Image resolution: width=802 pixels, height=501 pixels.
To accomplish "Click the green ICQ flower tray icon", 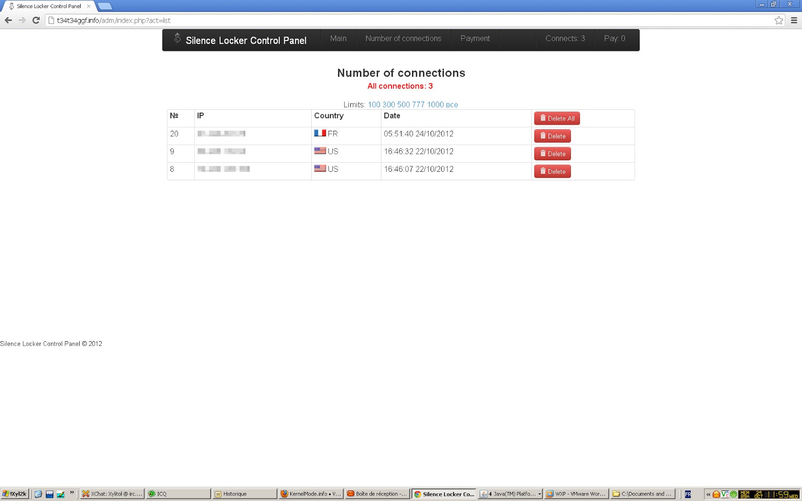I will point(733,494).
